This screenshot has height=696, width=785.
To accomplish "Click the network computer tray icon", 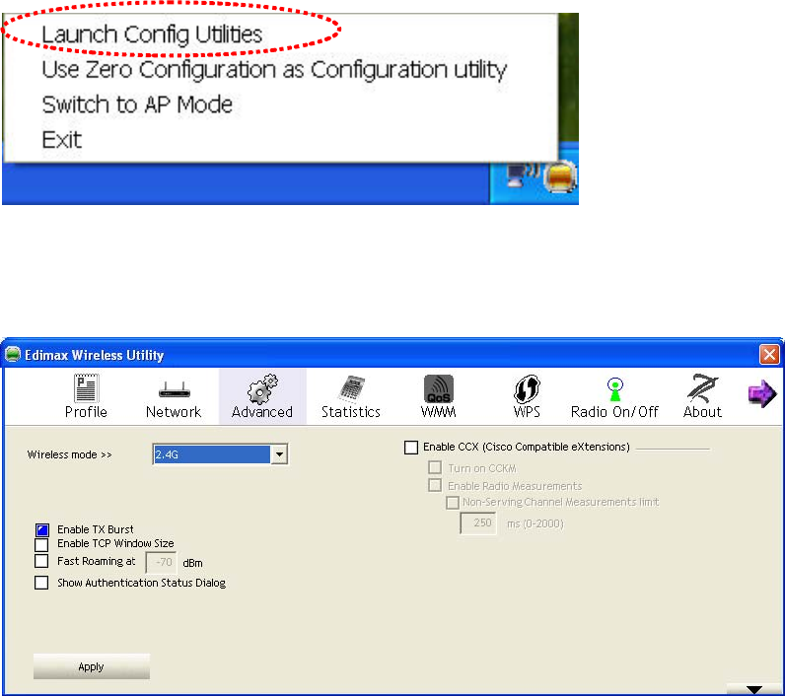I will pos(521,174).
